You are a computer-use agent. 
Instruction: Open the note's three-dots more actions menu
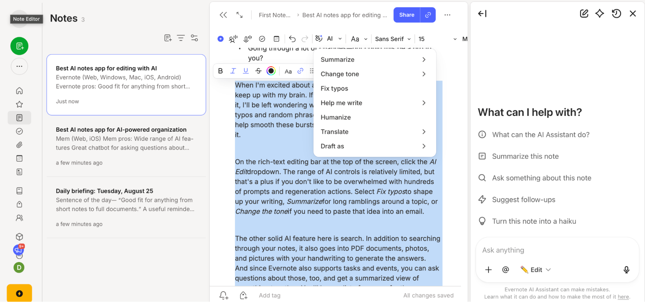coord(447,15)
